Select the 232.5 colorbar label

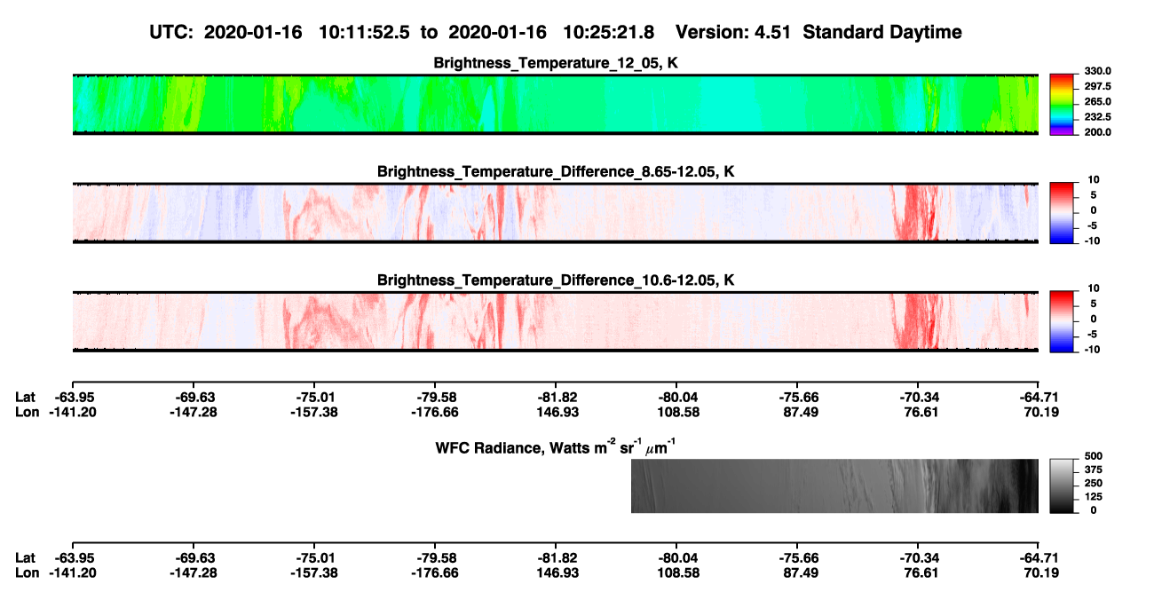pos(1096,116)
